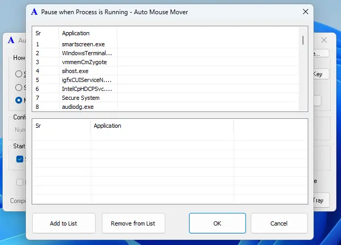
Task: Click the Sr column header in upper list
Action: [x=46, y=33]
